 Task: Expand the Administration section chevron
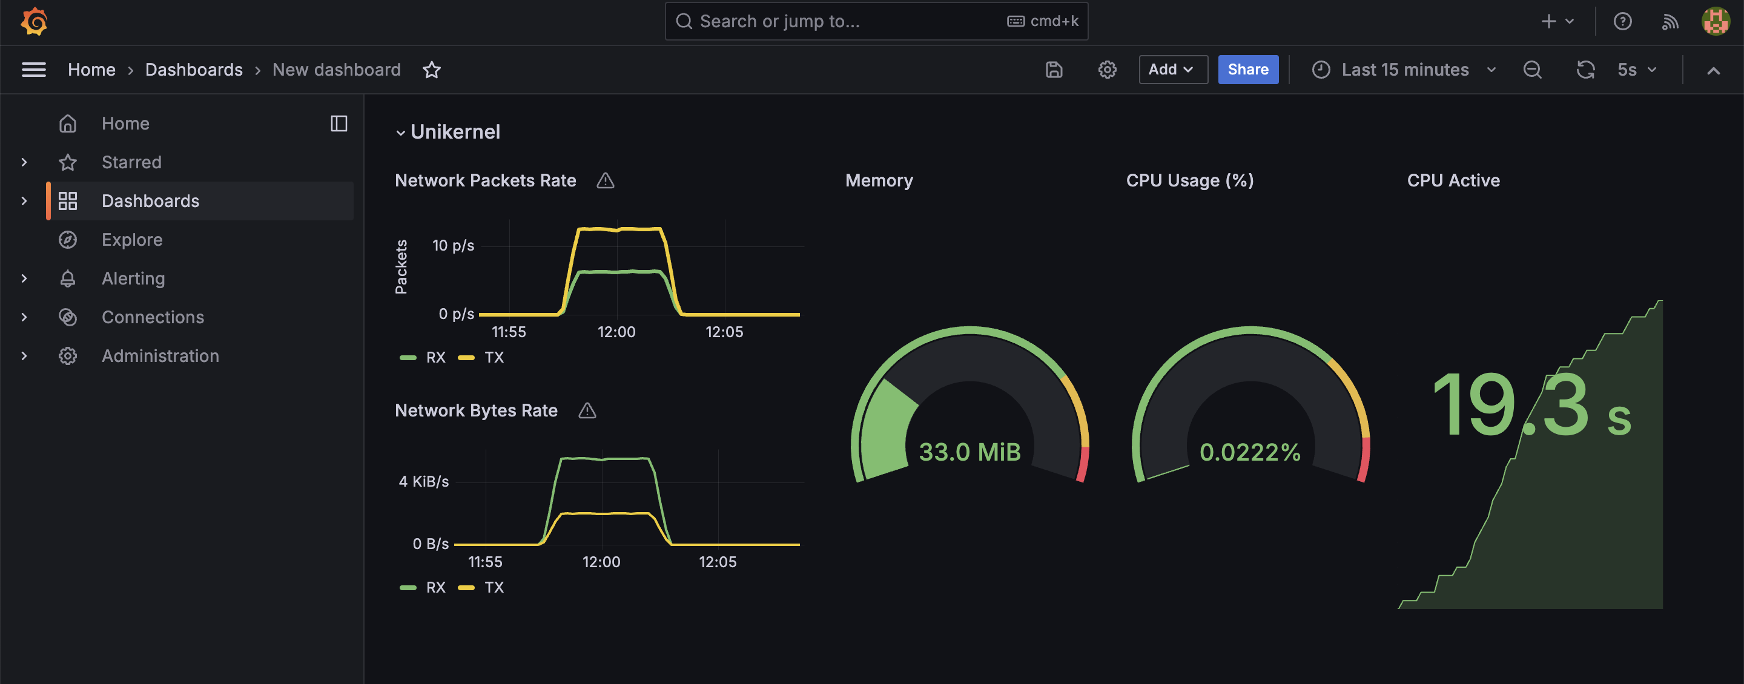point(24,356)
